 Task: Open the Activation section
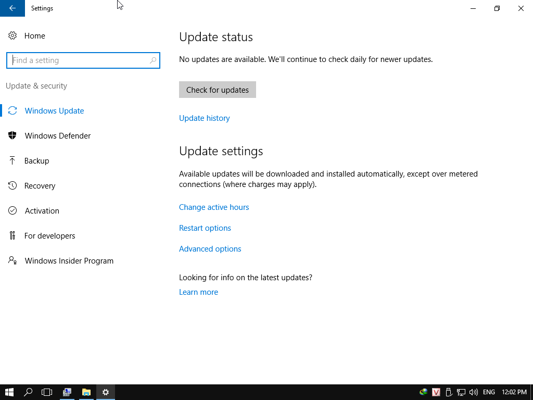tap(42, 210)
